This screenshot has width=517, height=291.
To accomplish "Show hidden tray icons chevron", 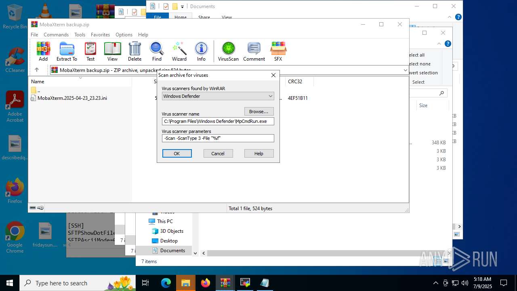I will click(x=435, y=283).
